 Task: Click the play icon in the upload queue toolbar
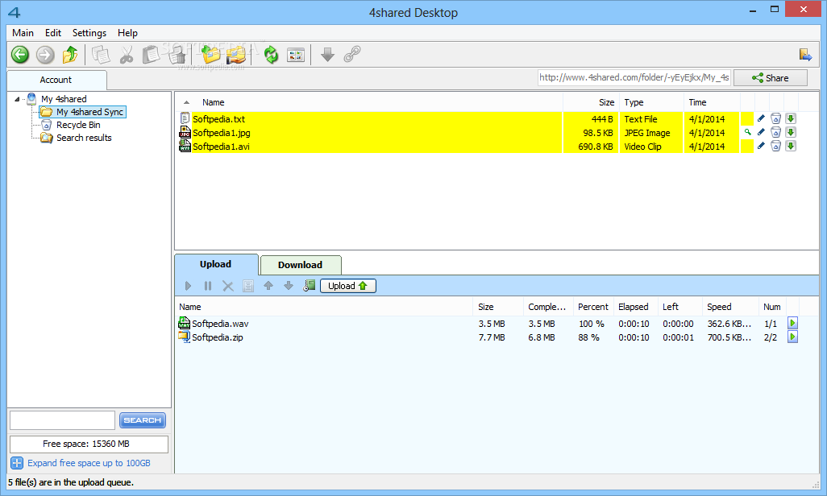(188, 286)
